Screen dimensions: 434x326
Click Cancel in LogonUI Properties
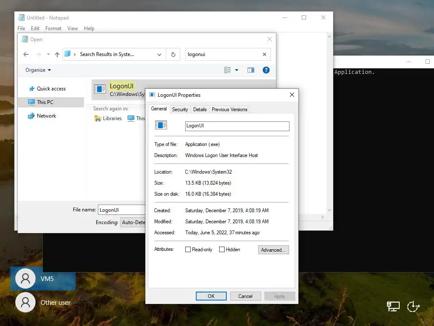click(245, 296)
